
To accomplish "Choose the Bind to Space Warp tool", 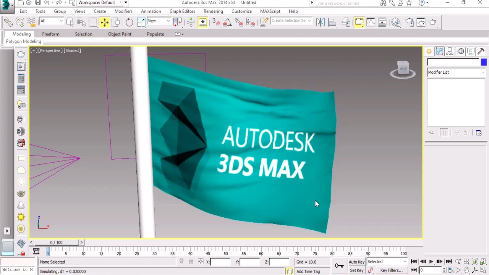I will pyautogui.click(x=31, y=22).
